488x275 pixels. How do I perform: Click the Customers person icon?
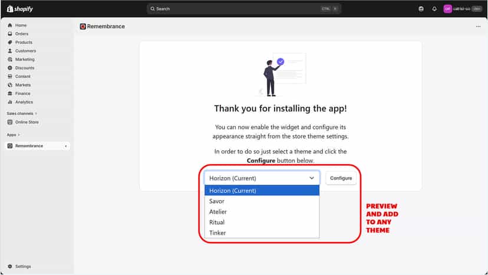pyautogui.click(x=10, y=51)
